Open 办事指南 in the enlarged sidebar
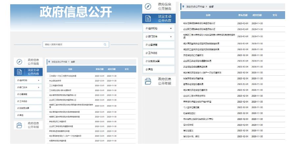The image size is (292, 150). tap(153, 45)
